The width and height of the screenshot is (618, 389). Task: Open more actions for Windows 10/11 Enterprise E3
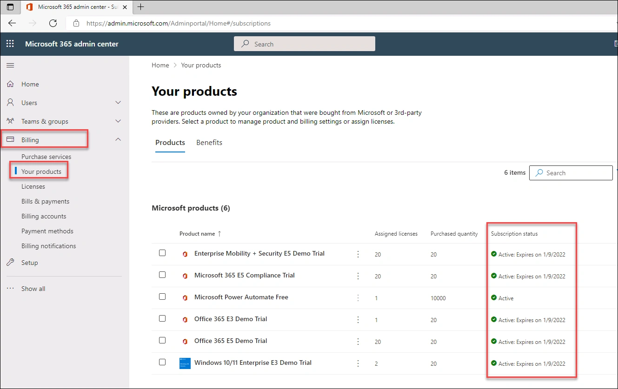(358, 363)
